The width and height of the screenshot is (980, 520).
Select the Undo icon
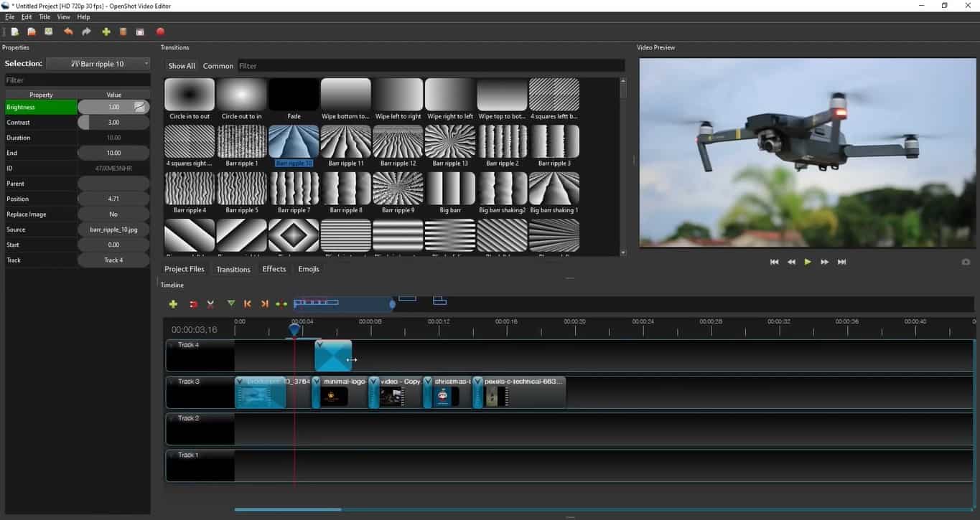coord(68,32)
